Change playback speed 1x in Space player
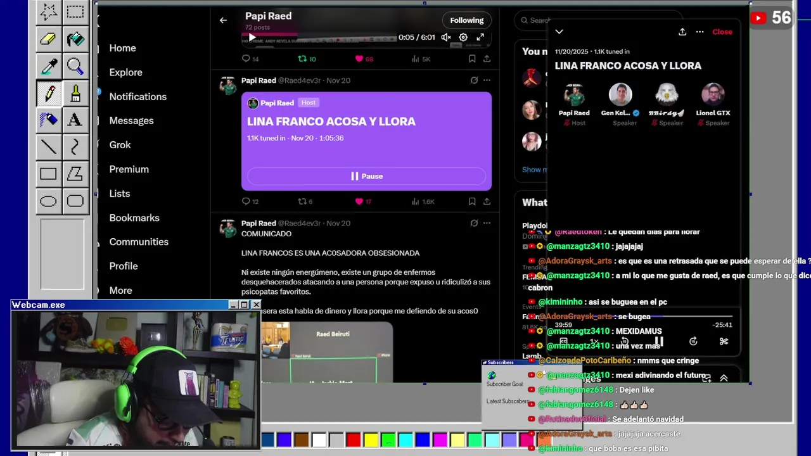Image resolution: width=811 pixels, height=456 pixels. tap(594, 341)
